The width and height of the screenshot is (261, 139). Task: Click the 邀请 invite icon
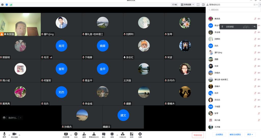84,135
